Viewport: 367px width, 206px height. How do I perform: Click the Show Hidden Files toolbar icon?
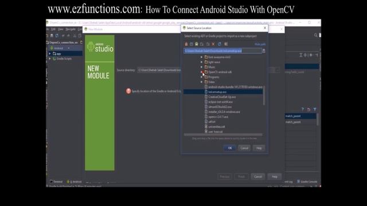pos(226,44)
